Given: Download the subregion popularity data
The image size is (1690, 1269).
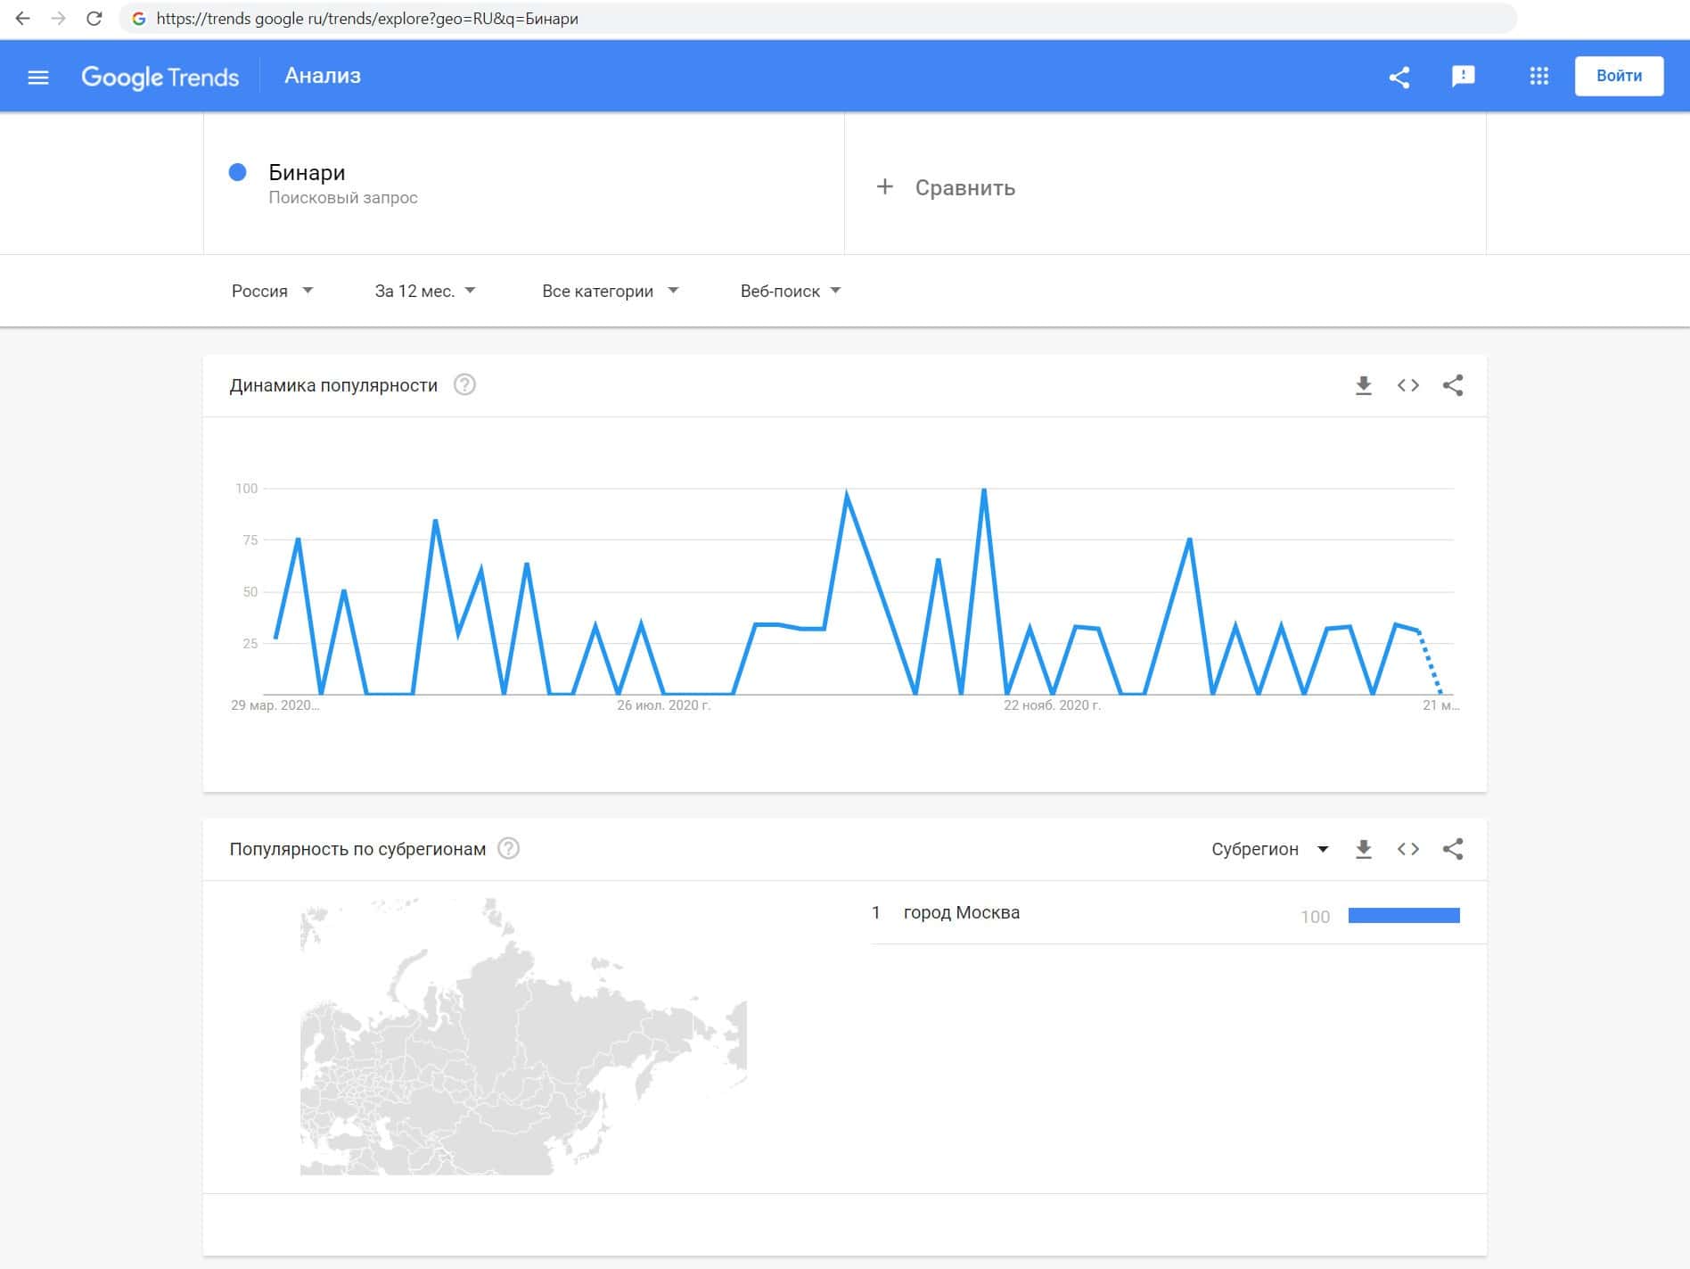Looking at the screenshot, I should tap(1363, 849).
